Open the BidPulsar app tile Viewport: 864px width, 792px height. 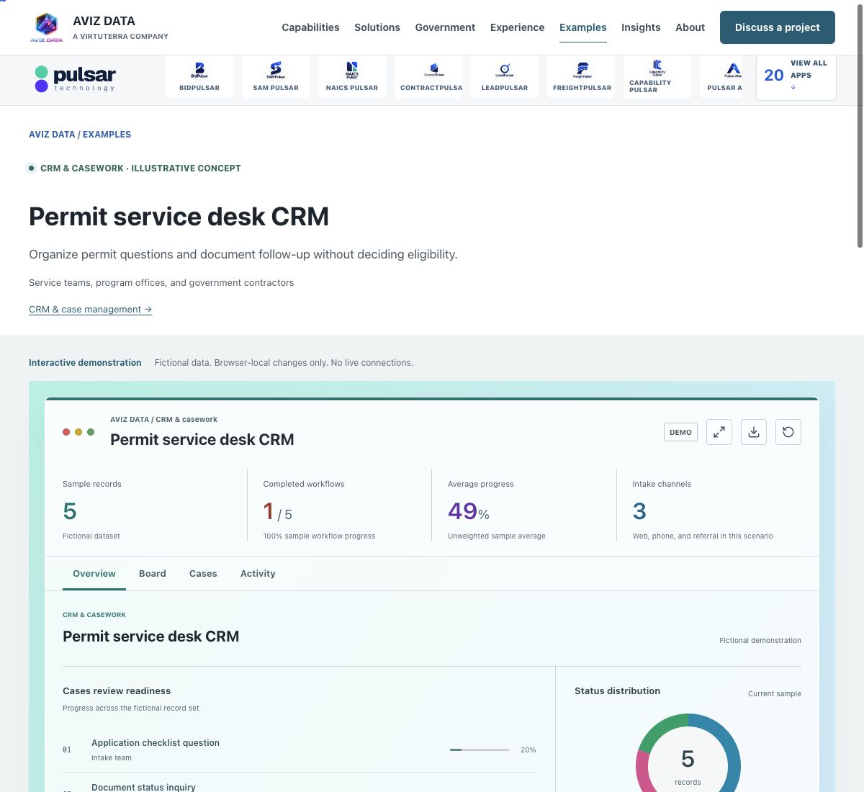click(199, 77)
